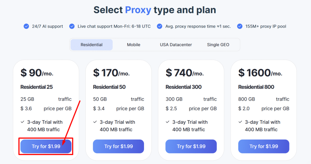311x164 pixels.
Task: Switch to the Mobile proxy tab
Action: pos(134,45)
